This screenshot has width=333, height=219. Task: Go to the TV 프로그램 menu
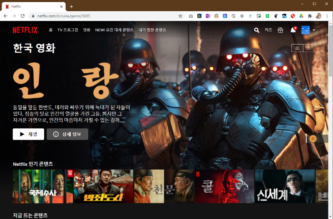(x=67, y=30)
